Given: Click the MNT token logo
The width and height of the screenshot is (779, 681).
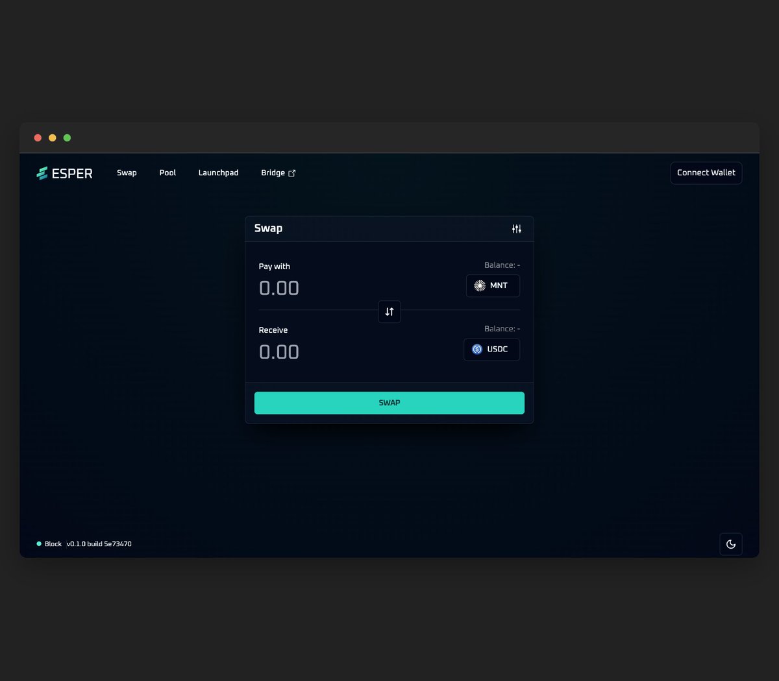Looking at the screenshot, I should click(479, 285).
